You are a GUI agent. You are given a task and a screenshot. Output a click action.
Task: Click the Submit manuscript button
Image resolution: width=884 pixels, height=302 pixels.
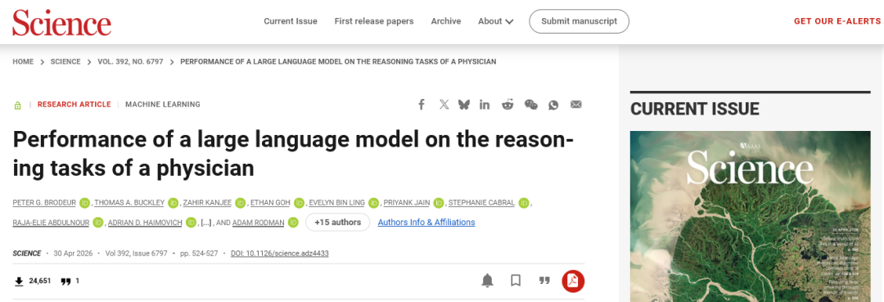coord(579,21)
